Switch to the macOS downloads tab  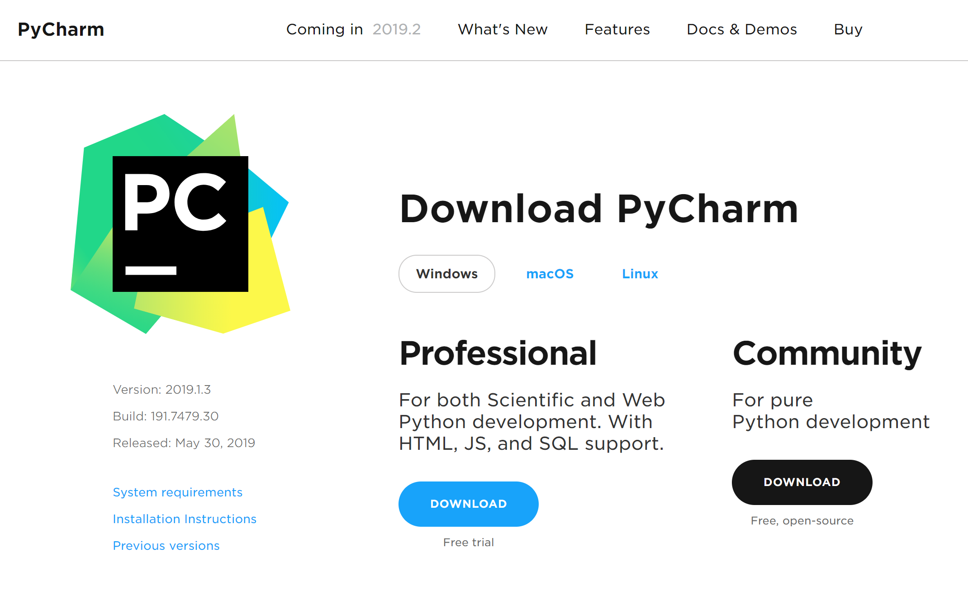click(550, 274)
